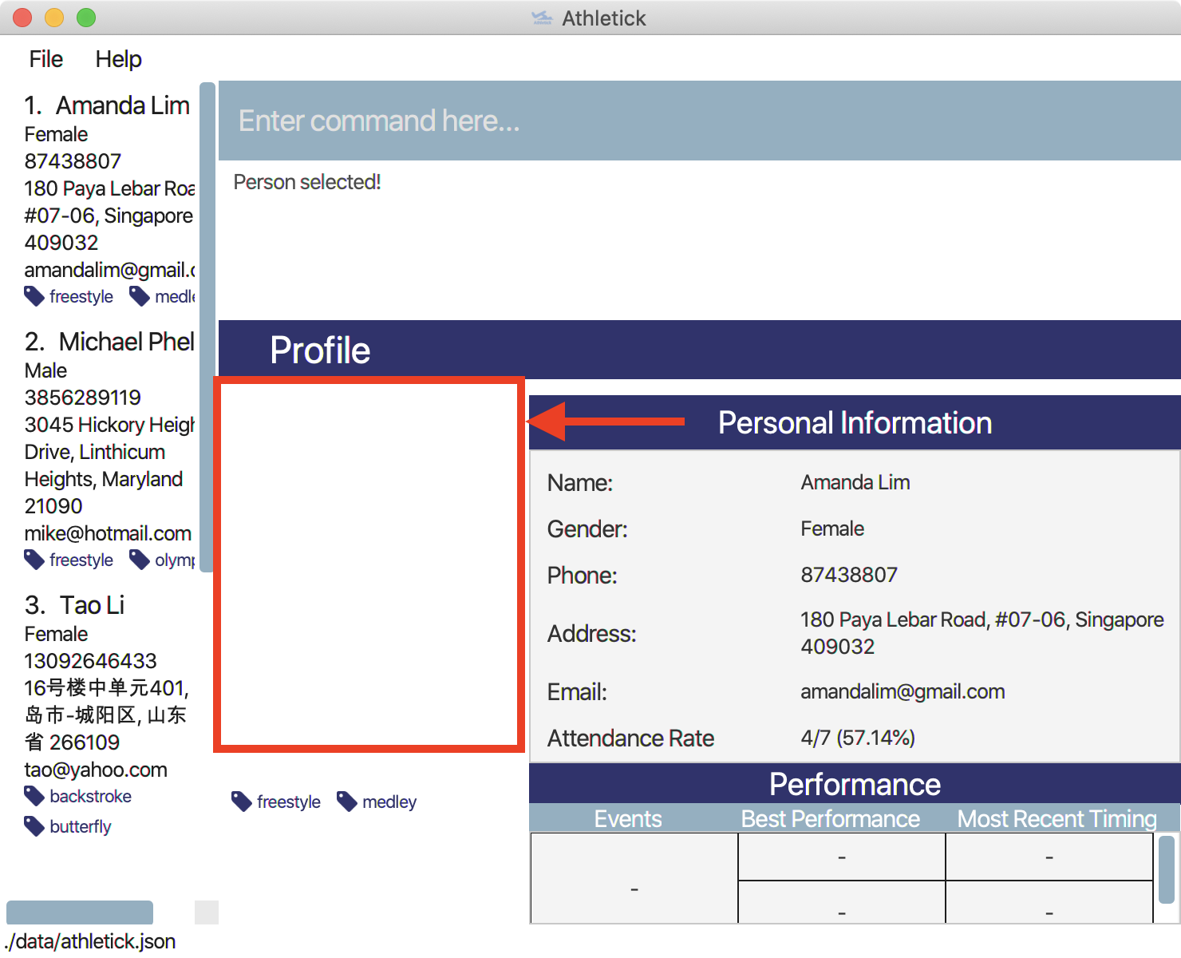The width and height of the screenshot is (1181, 958).
Task: Click the Performance heading
Action: (x=855, y=784)
